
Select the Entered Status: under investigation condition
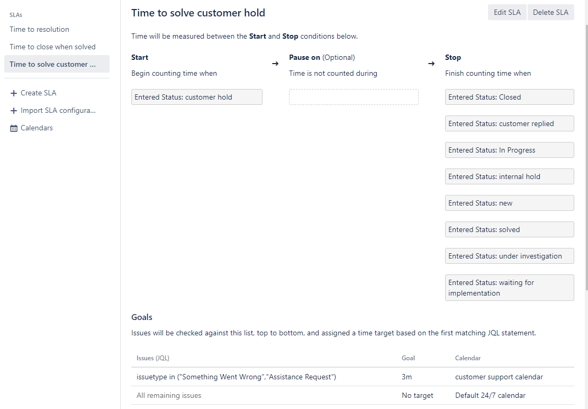509,256
